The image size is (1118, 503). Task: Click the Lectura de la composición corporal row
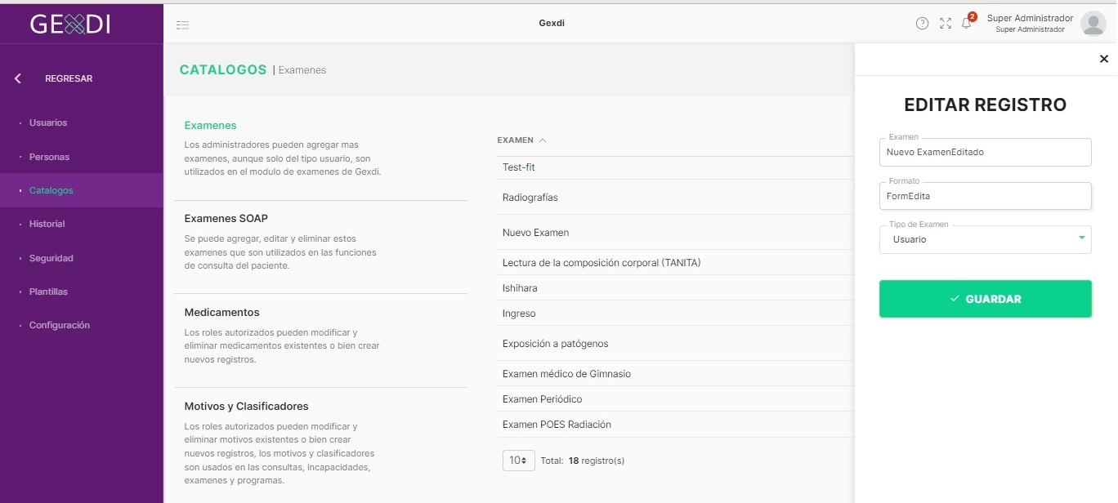click(675, 263)
